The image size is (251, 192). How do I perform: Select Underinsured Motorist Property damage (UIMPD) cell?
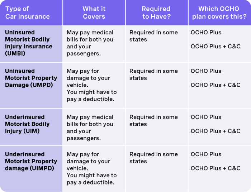click(31, 161)
